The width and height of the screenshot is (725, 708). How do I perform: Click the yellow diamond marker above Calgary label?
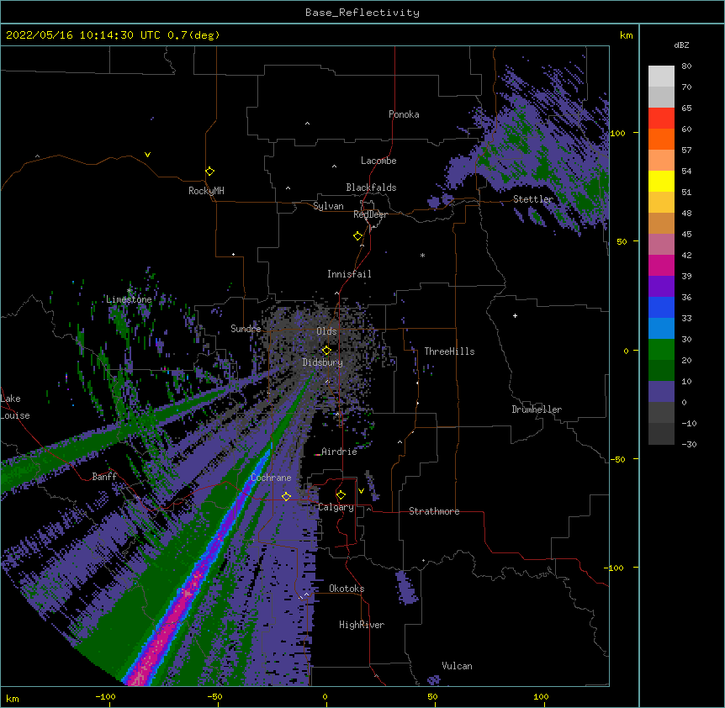point(341,495)
